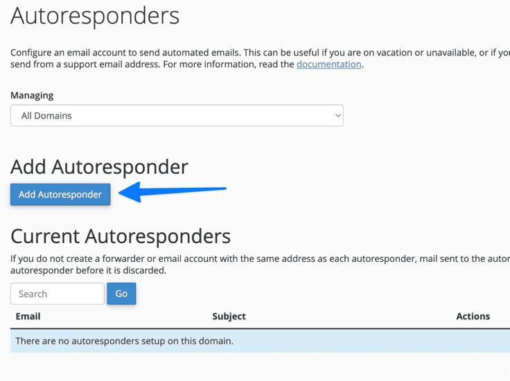The width and height of the screenshot is (510, 381).
Task: Click the Go search button
Action: (x=121, y=294)
